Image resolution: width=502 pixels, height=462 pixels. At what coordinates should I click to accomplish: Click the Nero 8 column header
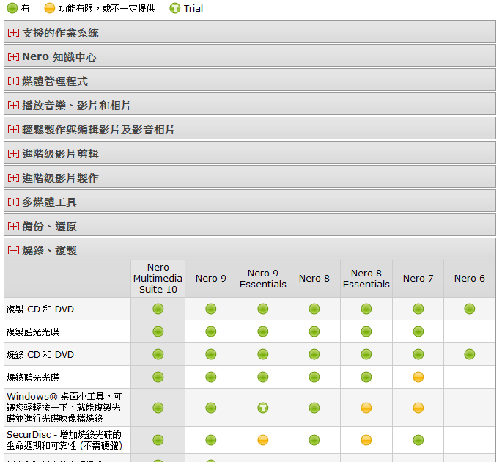pyautogui.click(x=314, y=278)
